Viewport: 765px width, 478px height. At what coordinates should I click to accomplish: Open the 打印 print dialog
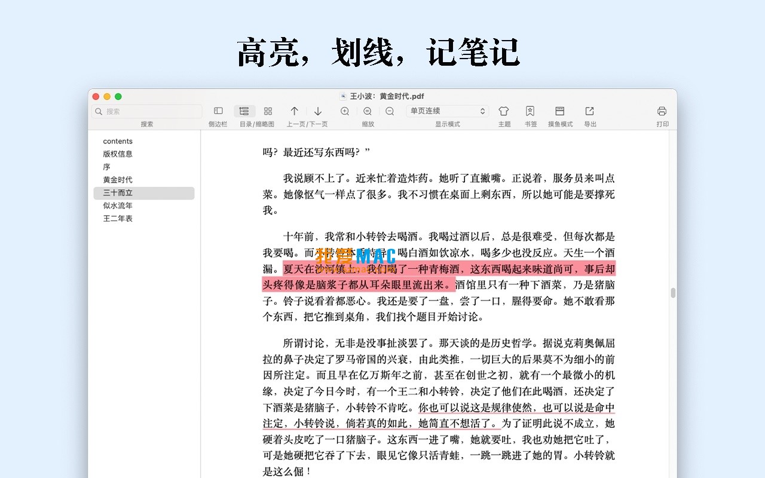(x=662, y=111)
